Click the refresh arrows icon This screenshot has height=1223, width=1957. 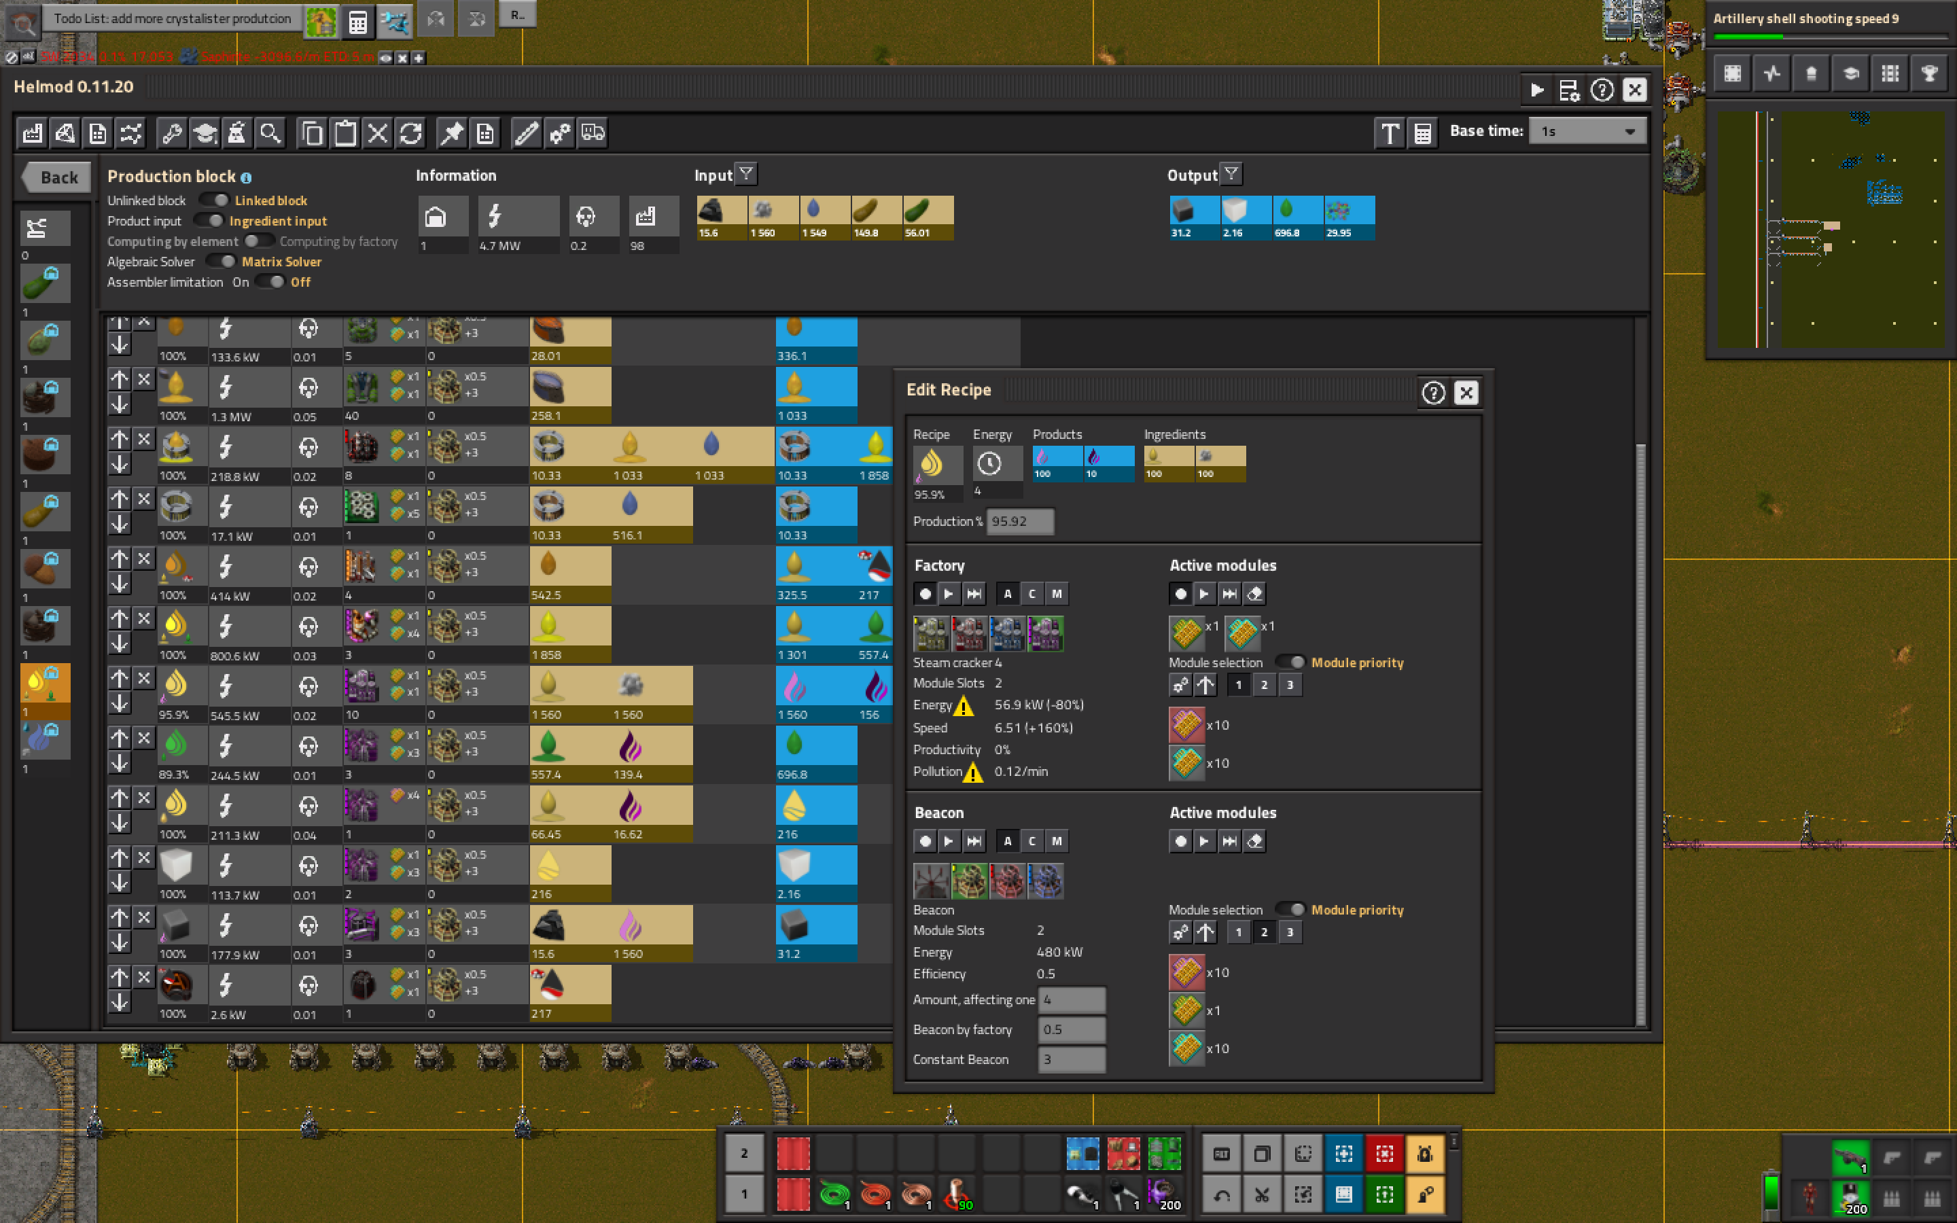click(x=411, y=132)
